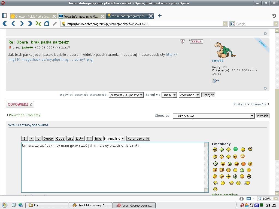Screen dimensions: 279x209
Task: Go forward one page
Action: click(x=22, y=23)
